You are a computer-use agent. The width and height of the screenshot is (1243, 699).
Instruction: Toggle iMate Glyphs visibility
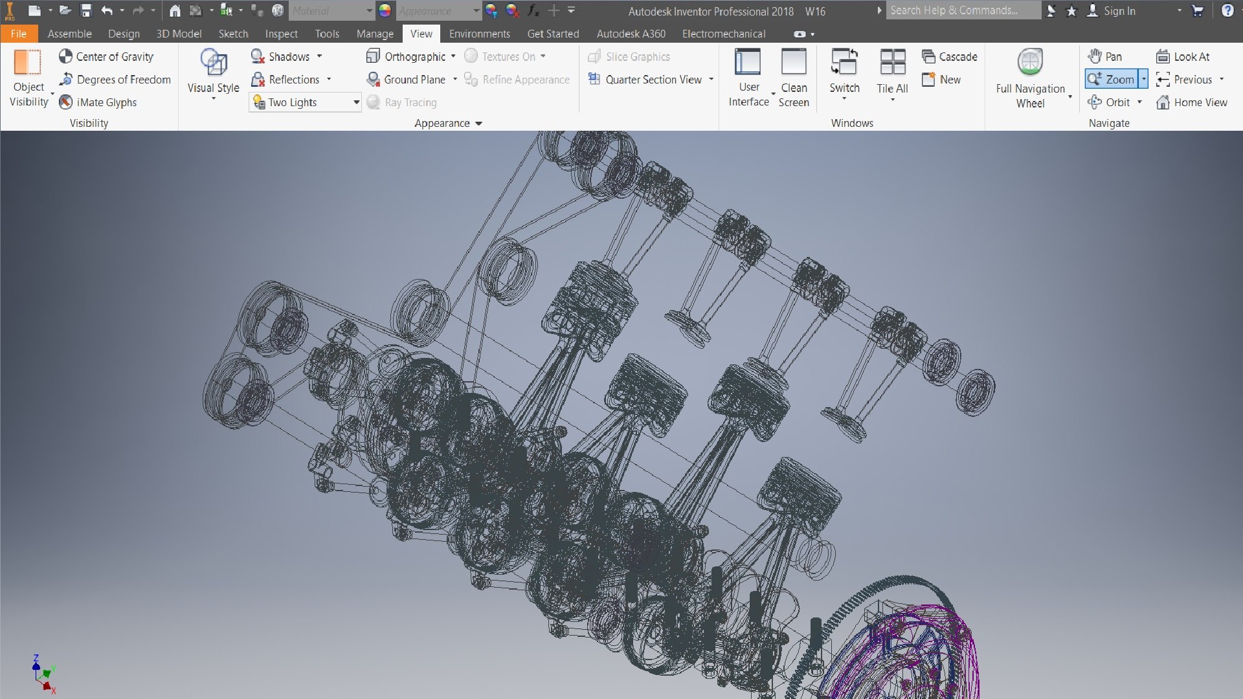(x=98, y=102)
